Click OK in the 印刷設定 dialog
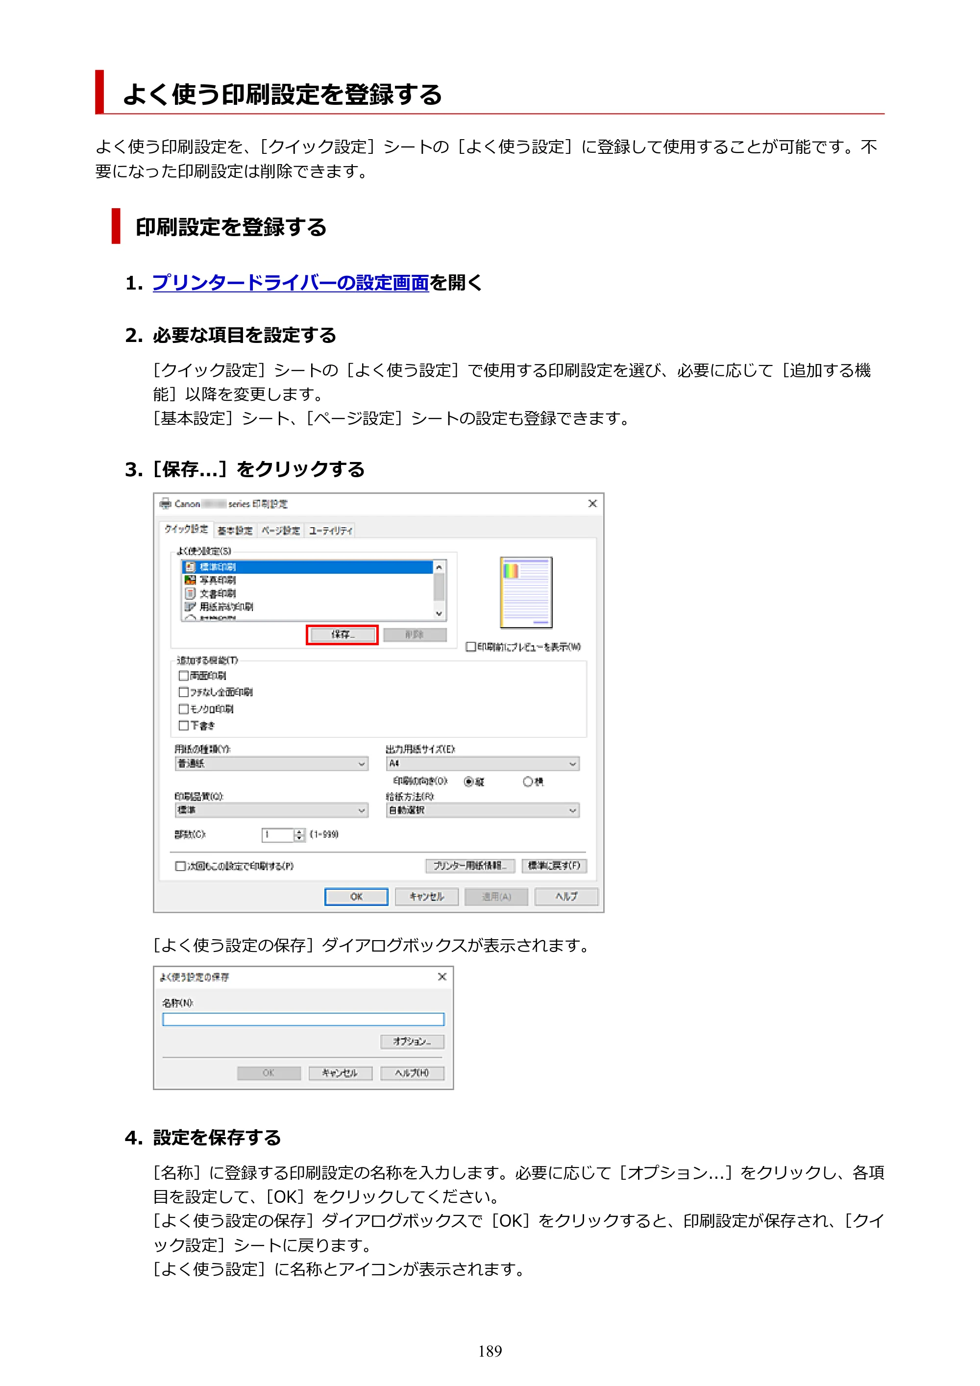The image size is (980, 1386). 356,897
